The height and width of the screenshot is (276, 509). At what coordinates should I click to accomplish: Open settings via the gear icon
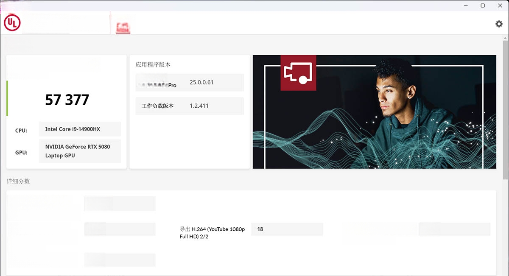point(499,24)
